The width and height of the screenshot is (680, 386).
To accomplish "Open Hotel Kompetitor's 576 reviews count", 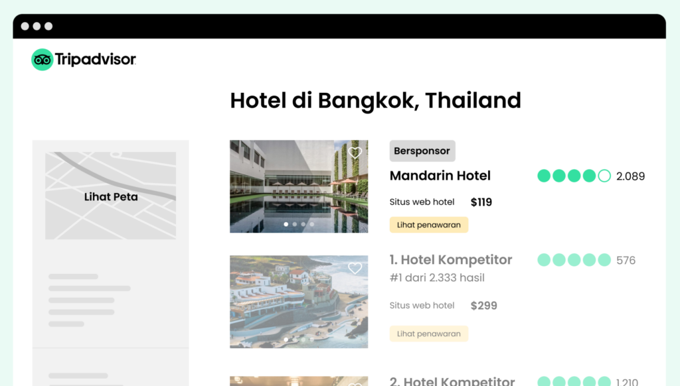I will (x=626, y=261).
